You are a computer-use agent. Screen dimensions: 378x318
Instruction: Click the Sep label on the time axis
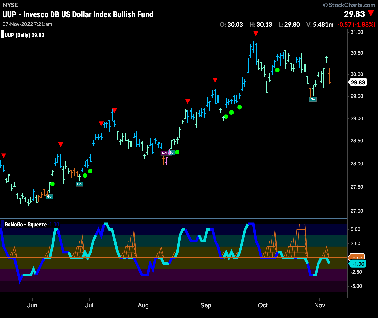pos(206,305)
